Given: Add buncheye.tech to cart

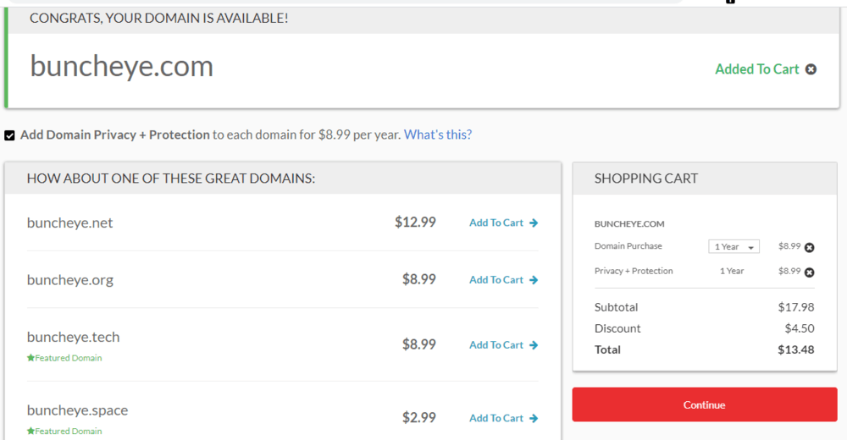Looking at the screenshot, I should [x=496, y=345].
